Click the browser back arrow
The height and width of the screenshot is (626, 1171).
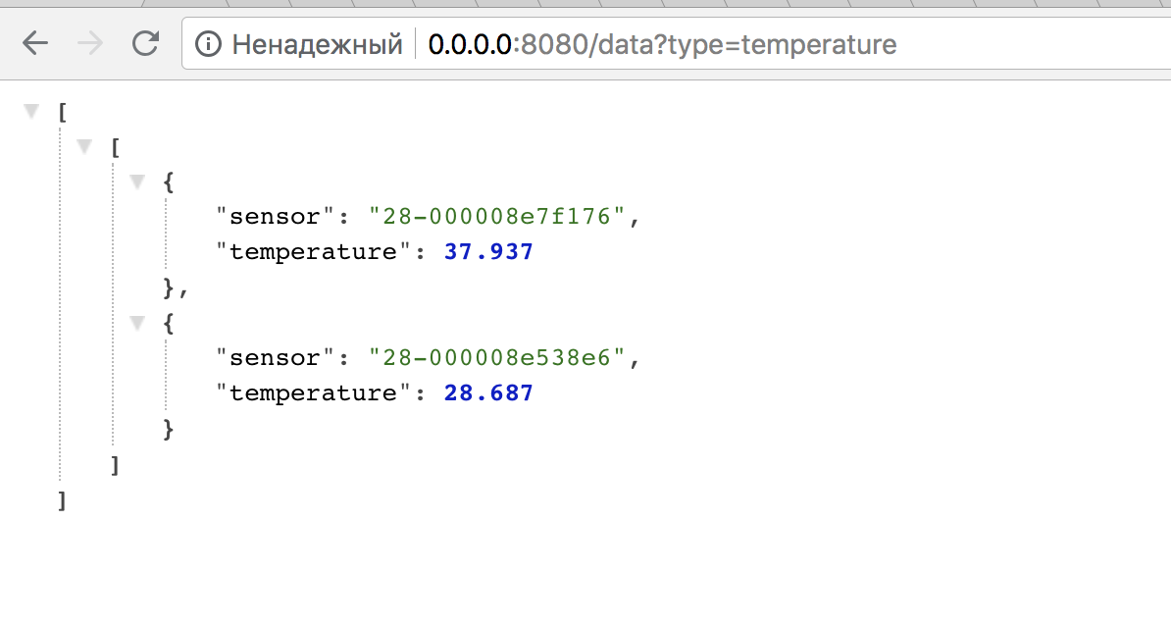click(35, 44)
